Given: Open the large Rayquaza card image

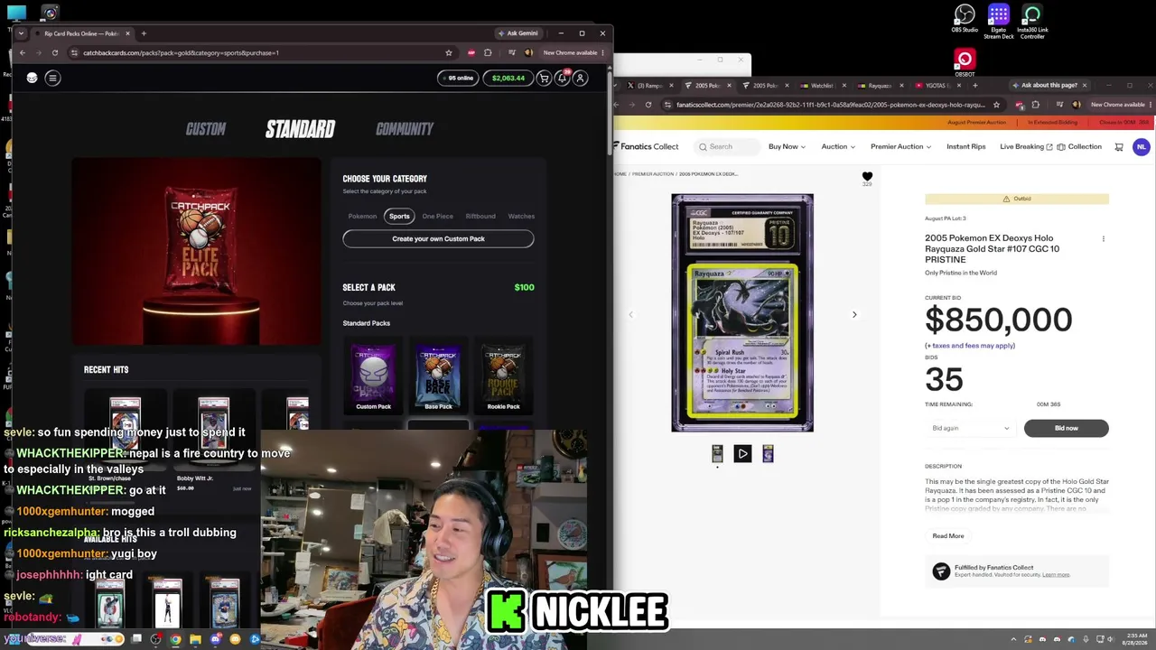Looking at the screenshot, I should click(x=742, y=312).
